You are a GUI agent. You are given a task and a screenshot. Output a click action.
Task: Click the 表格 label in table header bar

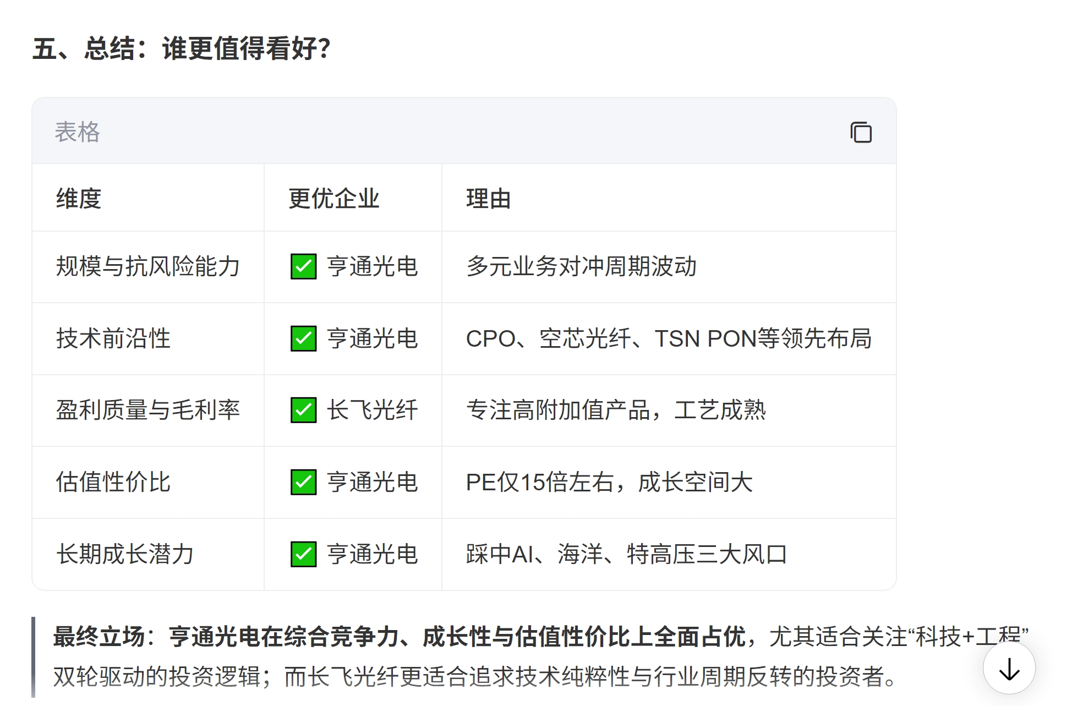click(77, 132)
